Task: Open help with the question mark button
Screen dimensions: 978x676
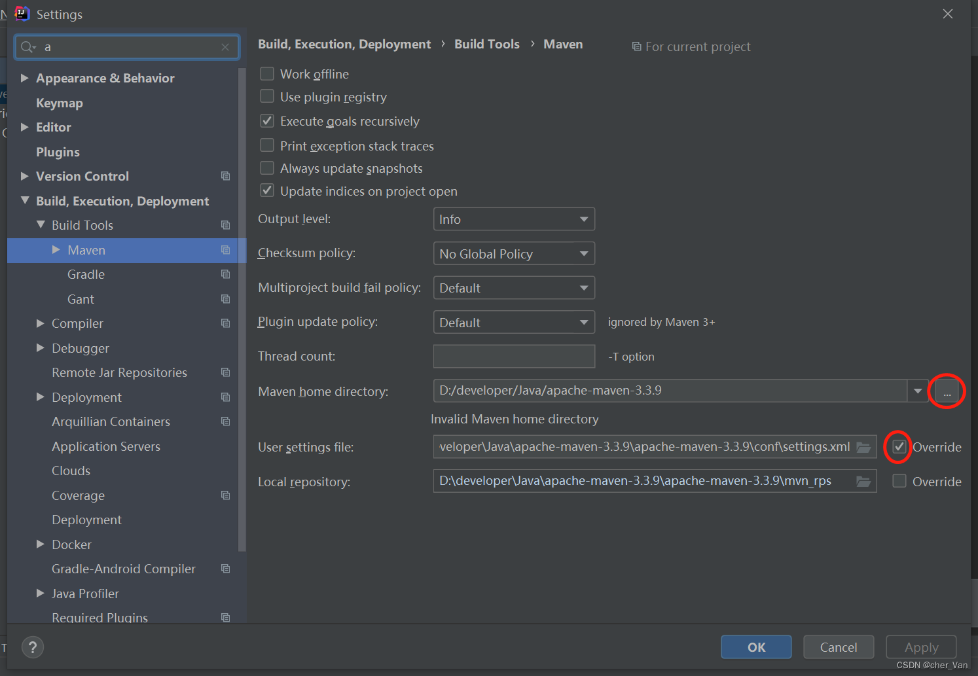Action: coord(33,647)
